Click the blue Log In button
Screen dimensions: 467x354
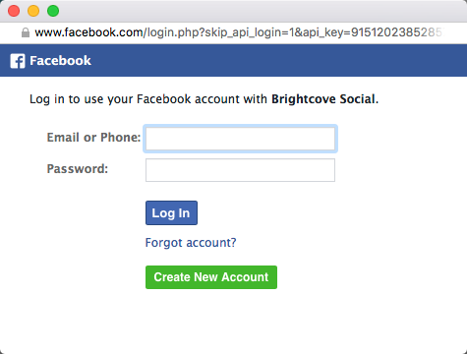coord(171,213)
